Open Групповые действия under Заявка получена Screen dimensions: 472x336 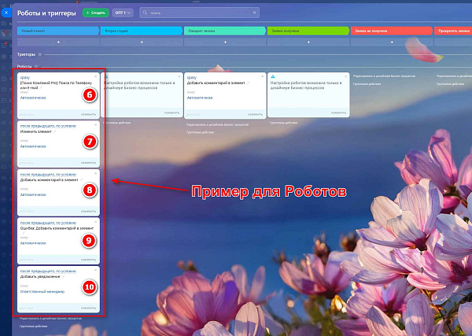click(283, 123)
